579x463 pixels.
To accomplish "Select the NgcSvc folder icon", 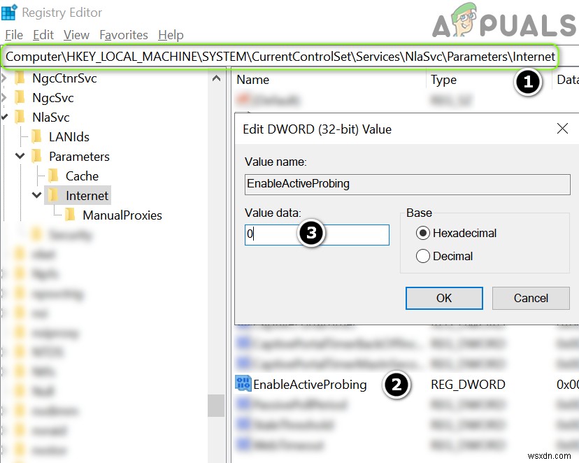I will (20, 97).
